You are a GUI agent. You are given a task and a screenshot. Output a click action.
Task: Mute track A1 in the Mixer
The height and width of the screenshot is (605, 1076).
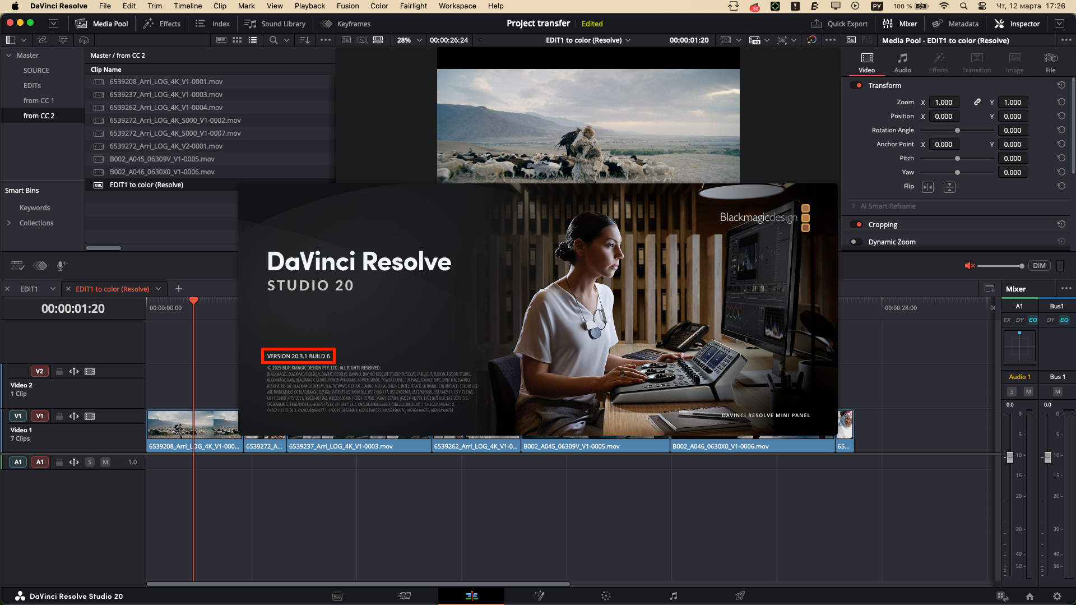1029,391
